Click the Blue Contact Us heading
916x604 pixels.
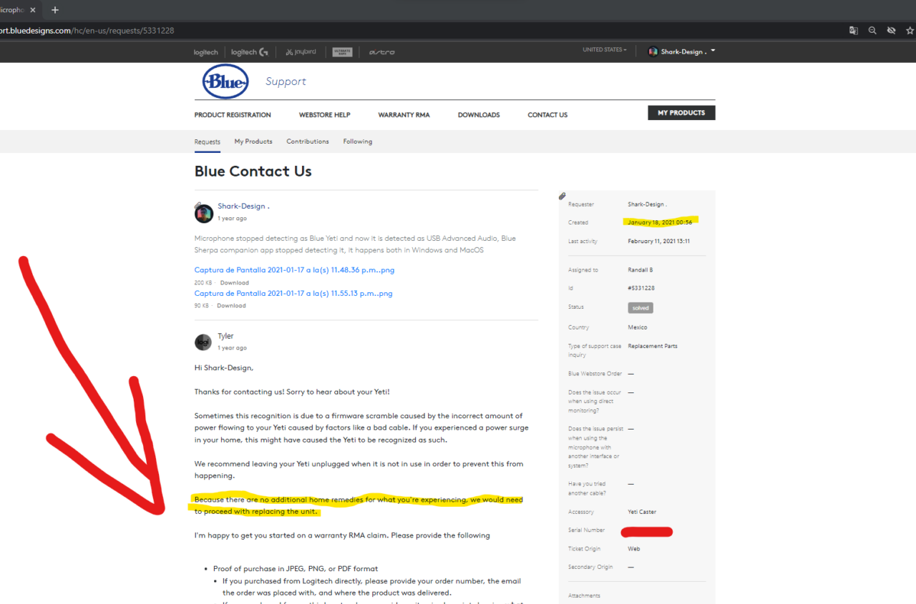click(x=253, y=172)
